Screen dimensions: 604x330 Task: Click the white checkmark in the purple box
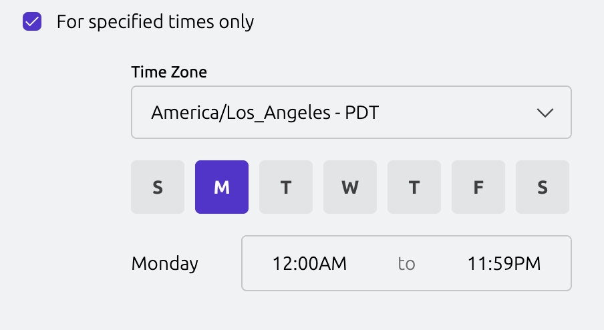tap(32, 22)
